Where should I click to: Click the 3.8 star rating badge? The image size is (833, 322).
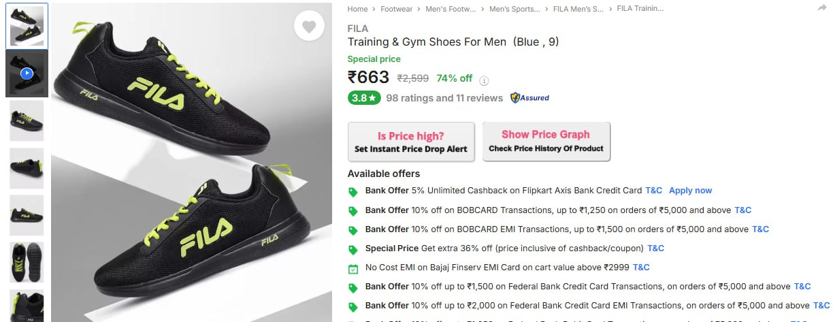[364, 98]
